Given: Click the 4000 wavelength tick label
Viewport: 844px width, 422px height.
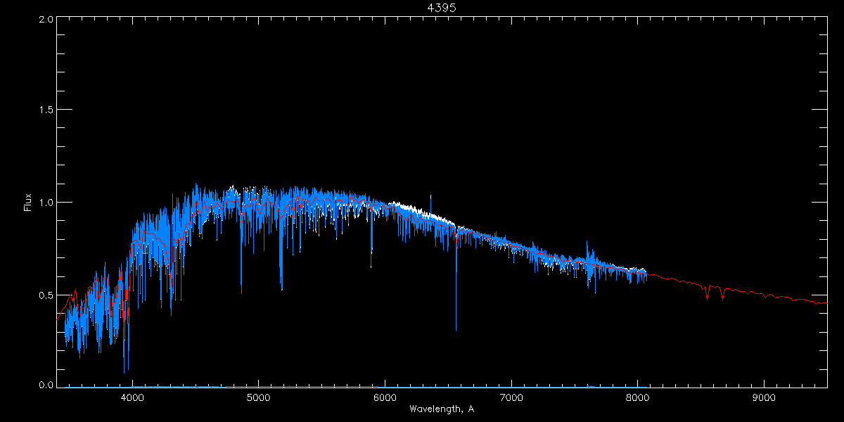Looking at the screenshot, I should pyautogui.click(x=132, y=398).
